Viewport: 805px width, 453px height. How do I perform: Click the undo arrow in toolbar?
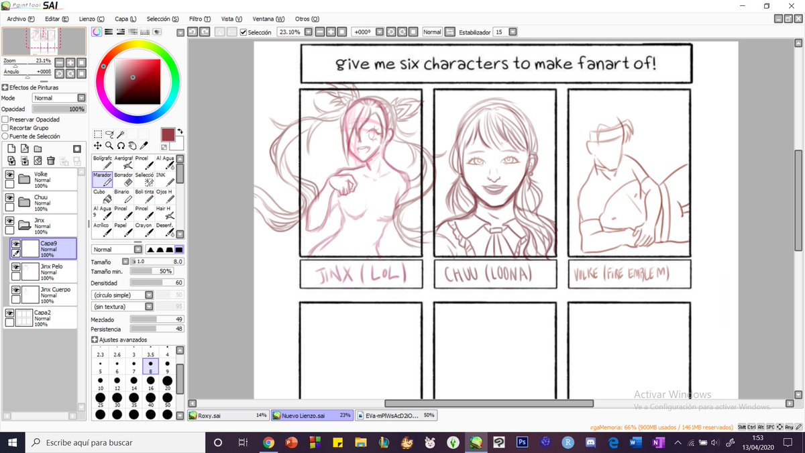pyautogui.click(x=192, y=32)
